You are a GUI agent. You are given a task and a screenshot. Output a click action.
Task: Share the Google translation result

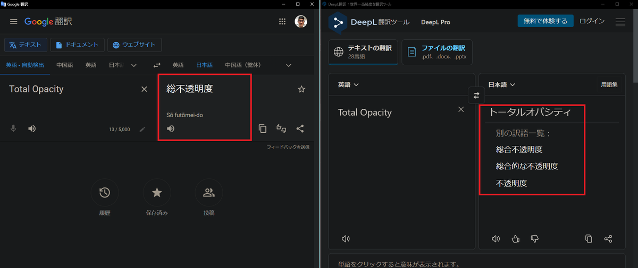[300, 128]
